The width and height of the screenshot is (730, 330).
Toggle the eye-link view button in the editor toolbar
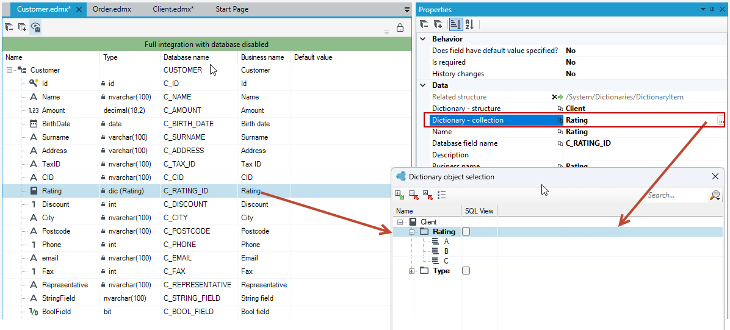point(36,27)
